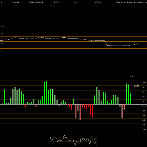
Task: Click the RSI axis label 0
Action: click(1, 50)
